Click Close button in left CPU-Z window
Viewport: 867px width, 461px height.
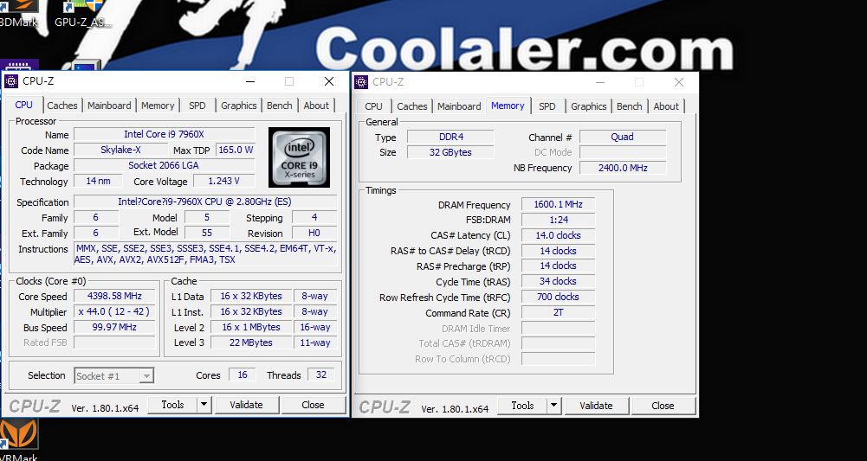point(313,405)
